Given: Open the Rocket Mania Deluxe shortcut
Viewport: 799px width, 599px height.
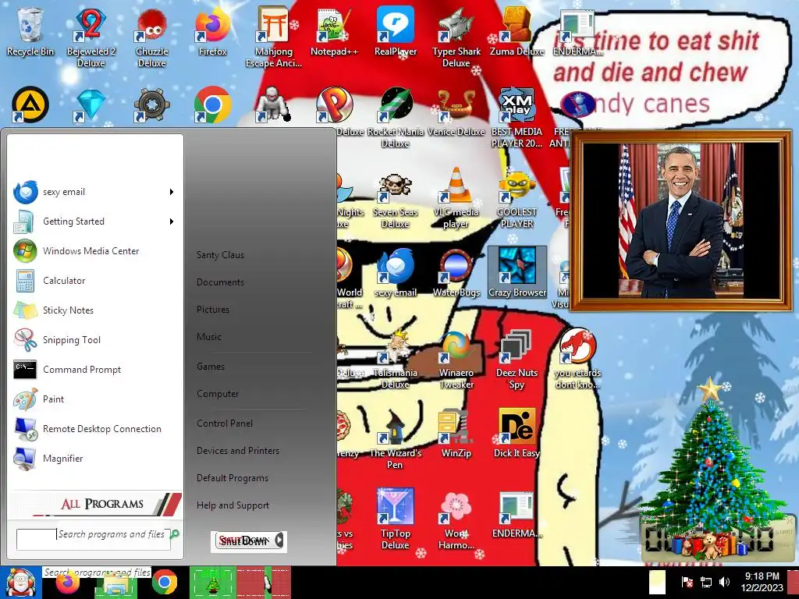Looking at the screenshot, I should click(396, 117).
